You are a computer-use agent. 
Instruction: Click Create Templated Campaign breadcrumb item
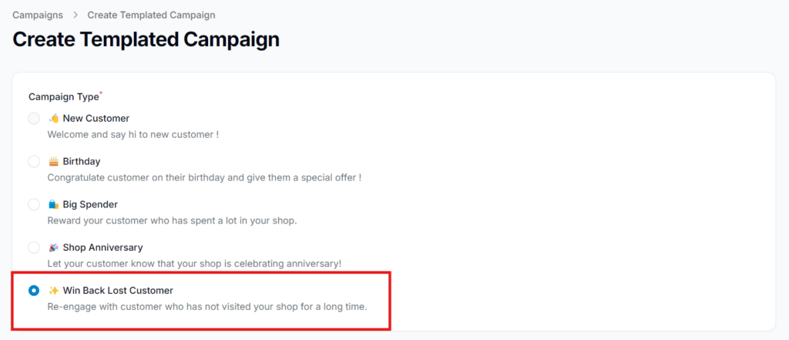[152, 15]
